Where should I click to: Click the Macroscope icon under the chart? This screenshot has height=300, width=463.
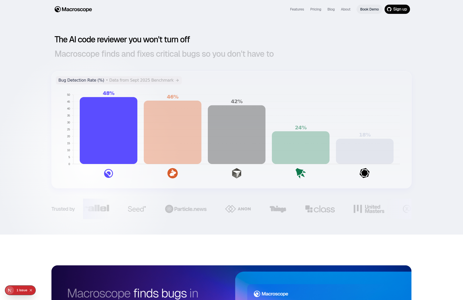pyautogui.click(x=109, y=173)
